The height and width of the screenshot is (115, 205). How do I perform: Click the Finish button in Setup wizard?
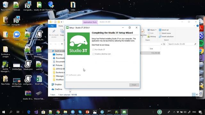pos(134,85)
